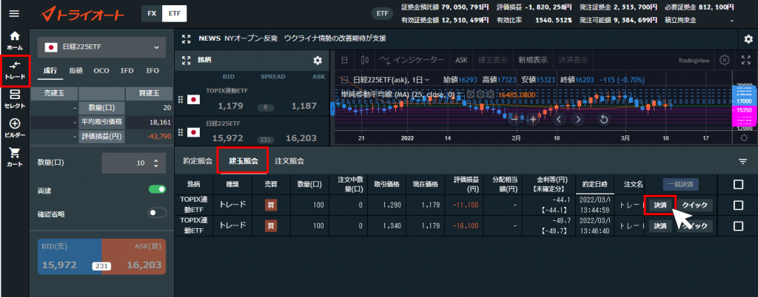The image size is (758, 297).
Task: Open セレクト in the sidebar
Action: tap(15, 99)
